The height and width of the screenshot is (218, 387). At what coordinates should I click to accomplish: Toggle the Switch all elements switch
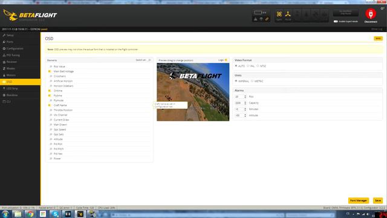click(149, 60)
